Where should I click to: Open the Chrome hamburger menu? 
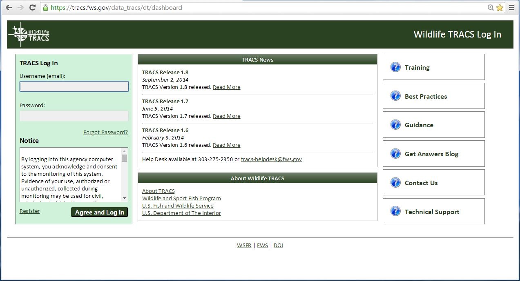point(511,7)
